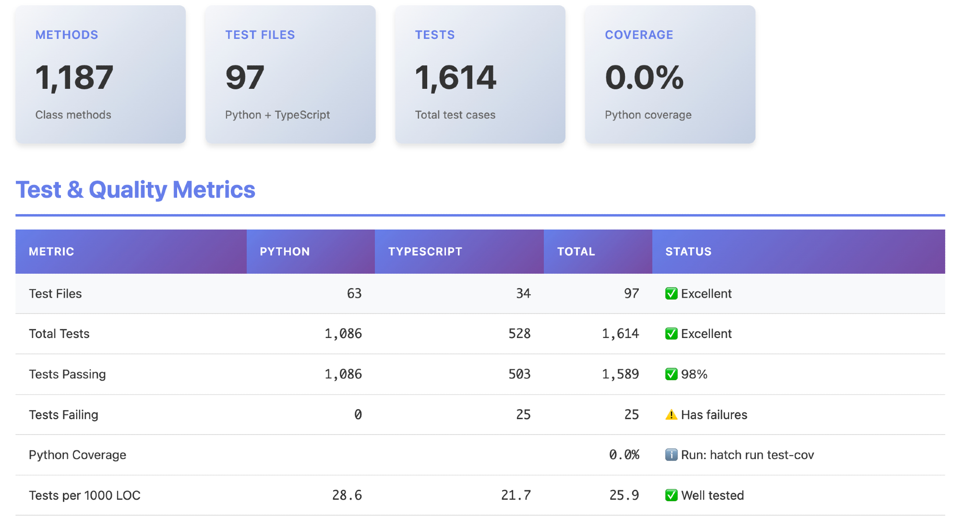Click the 'Run: hatch run test-cov' text
The width and height of the screenshot is (960, 532).
click(747, 455)
